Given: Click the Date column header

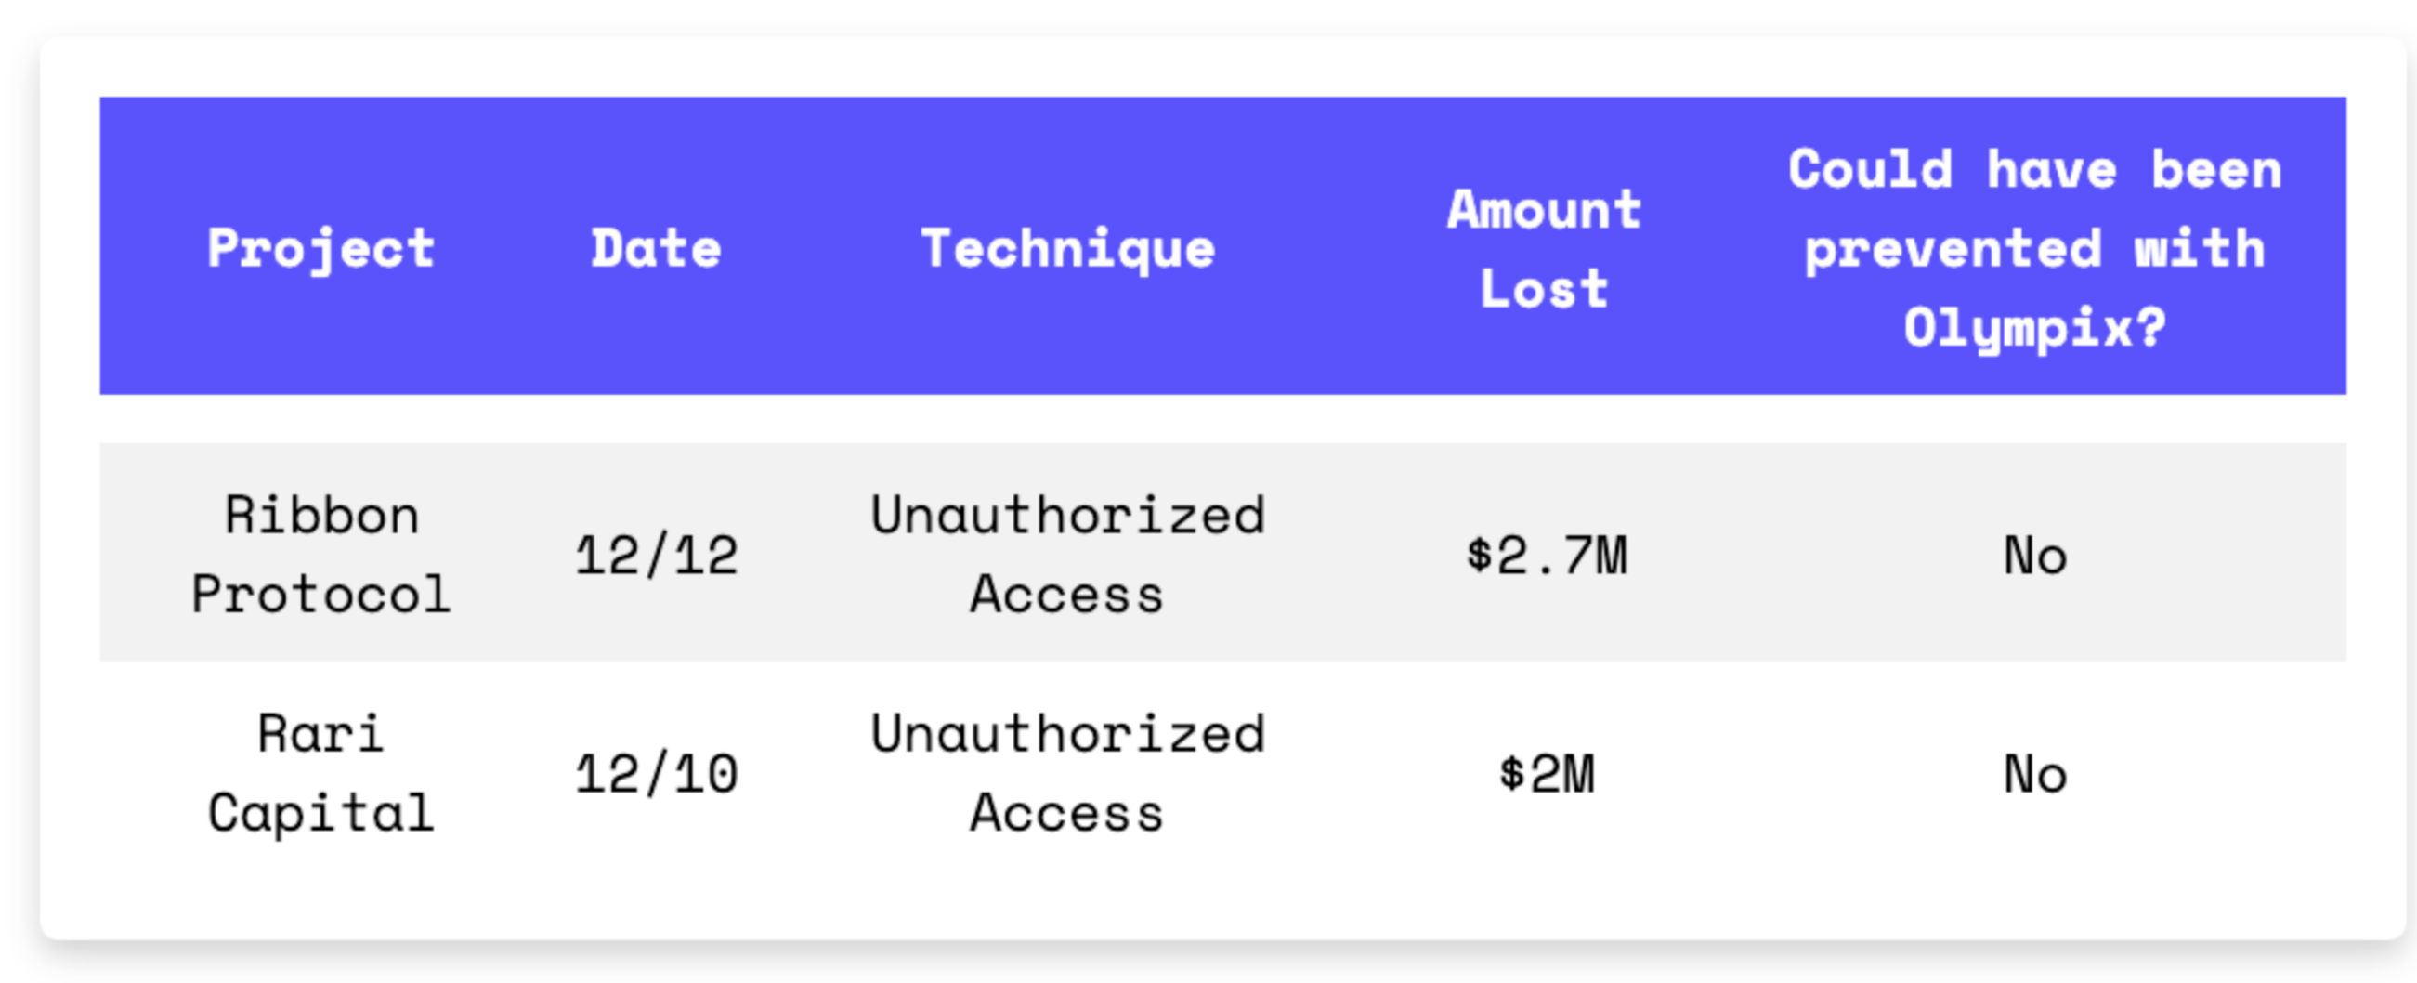Looking at the screenshot, I should pyautogui.click(x=656, y=249).
